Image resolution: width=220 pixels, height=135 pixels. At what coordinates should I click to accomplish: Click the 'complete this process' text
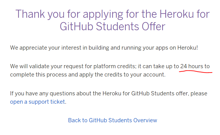coord(38,75)
